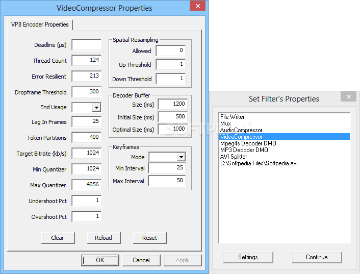
Task: Select AVI Splitter in the filter list
Action: (285, 157)
